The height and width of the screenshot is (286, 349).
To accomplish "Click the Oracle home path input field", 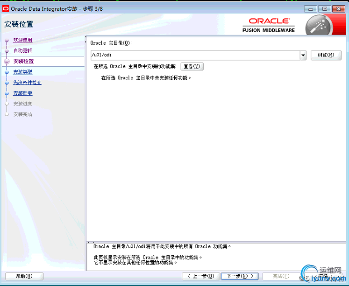I will [x=195, y=55].
